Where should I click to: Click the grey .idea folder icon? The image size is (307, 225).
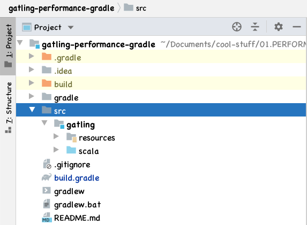[x=47, y=69]
